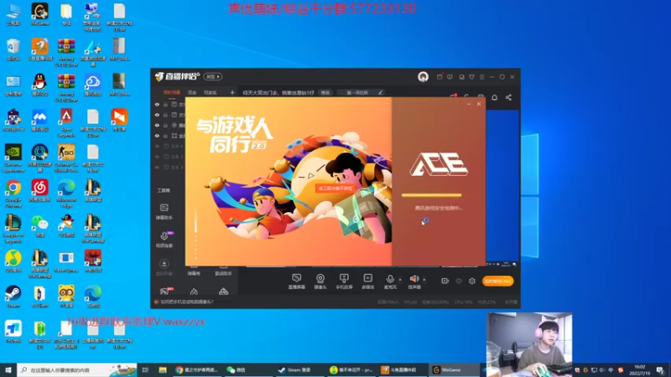The width and height of the screenshot is (671, 377).
Task: Click the Windows Start button
Action: coord(8,369)
